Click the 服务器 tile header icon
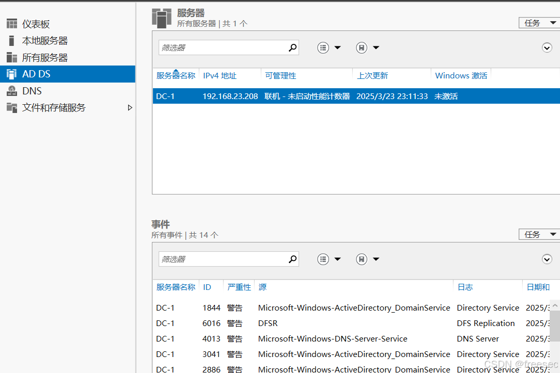Image resolution: width=560 pixels, height=373 pixels. click(162, 19)
